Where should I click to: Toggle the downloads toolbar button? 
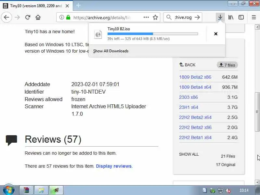(x=220, y=17)
